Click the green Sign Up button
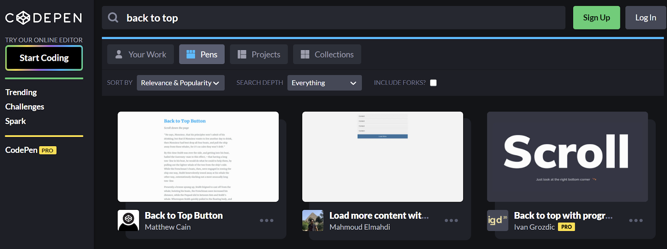Image resolution: width=667 pixels, height=249 pixels. 597,17
